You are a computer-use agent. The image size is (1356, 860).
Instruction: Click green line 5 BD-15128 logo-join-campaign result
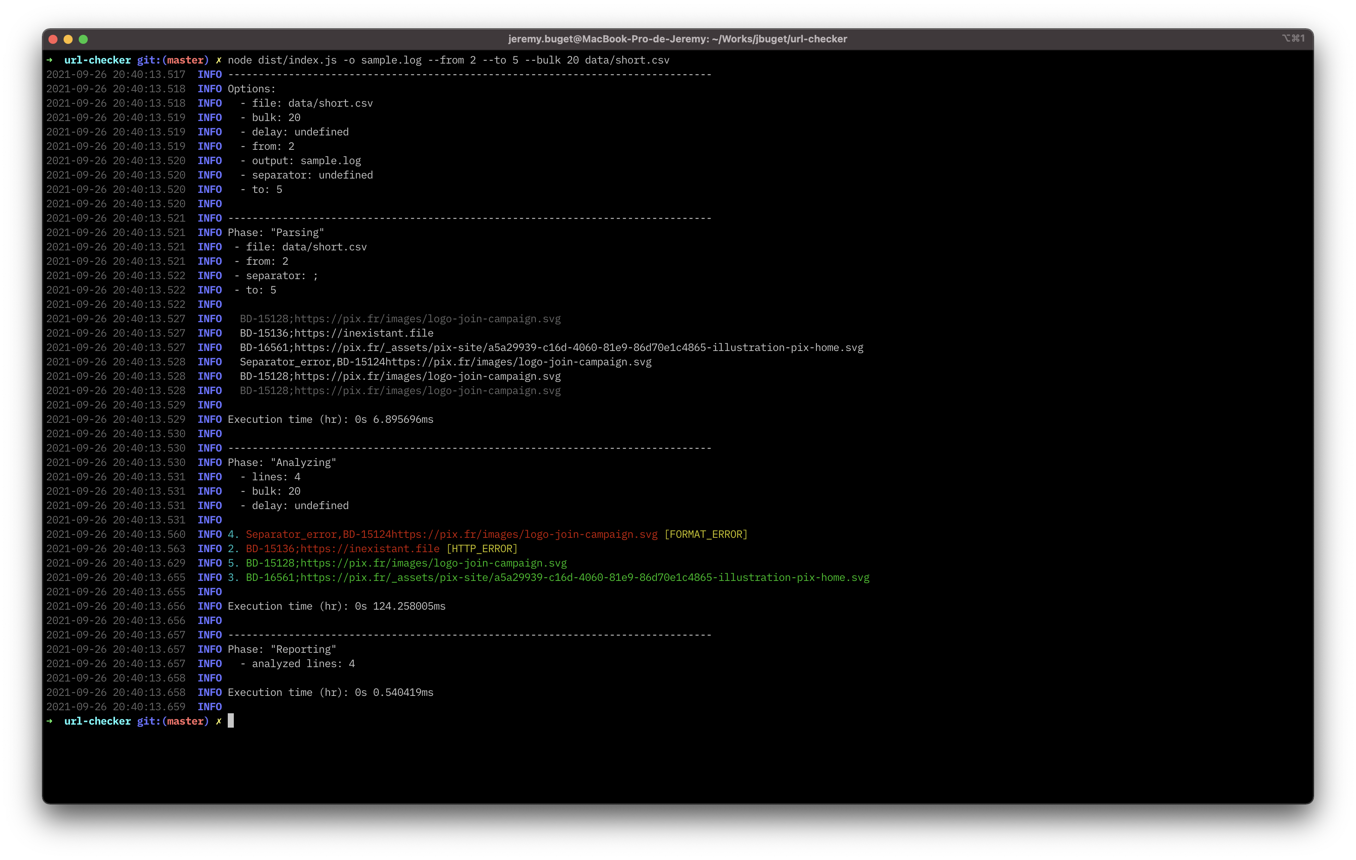coord(406,563)
